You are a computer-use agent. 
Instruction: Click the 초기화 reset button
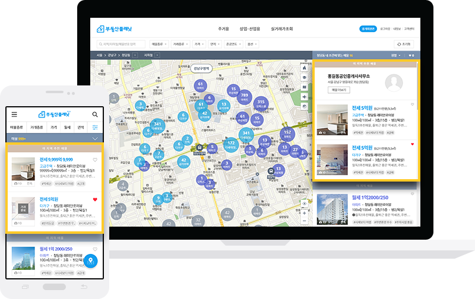click(403, 44)
